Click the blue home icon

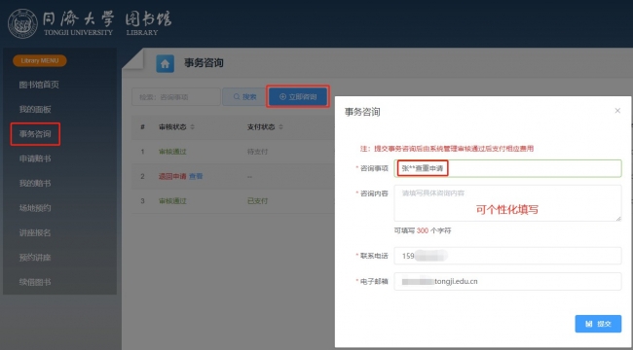click(x=166, y=64)
